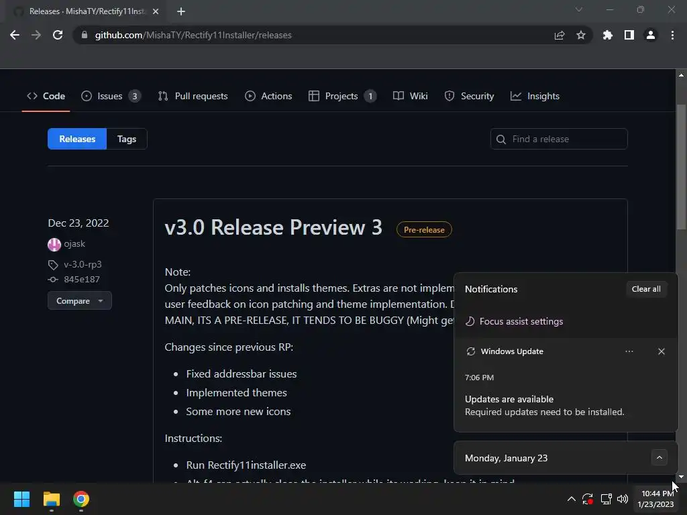Open the Projects tab
The image size is (687, 515).
pos(342,96)
